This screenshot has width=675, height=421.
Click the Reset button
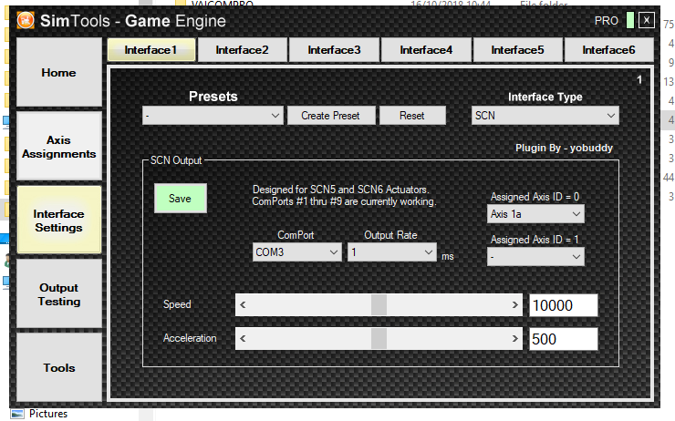pos(412,115)
